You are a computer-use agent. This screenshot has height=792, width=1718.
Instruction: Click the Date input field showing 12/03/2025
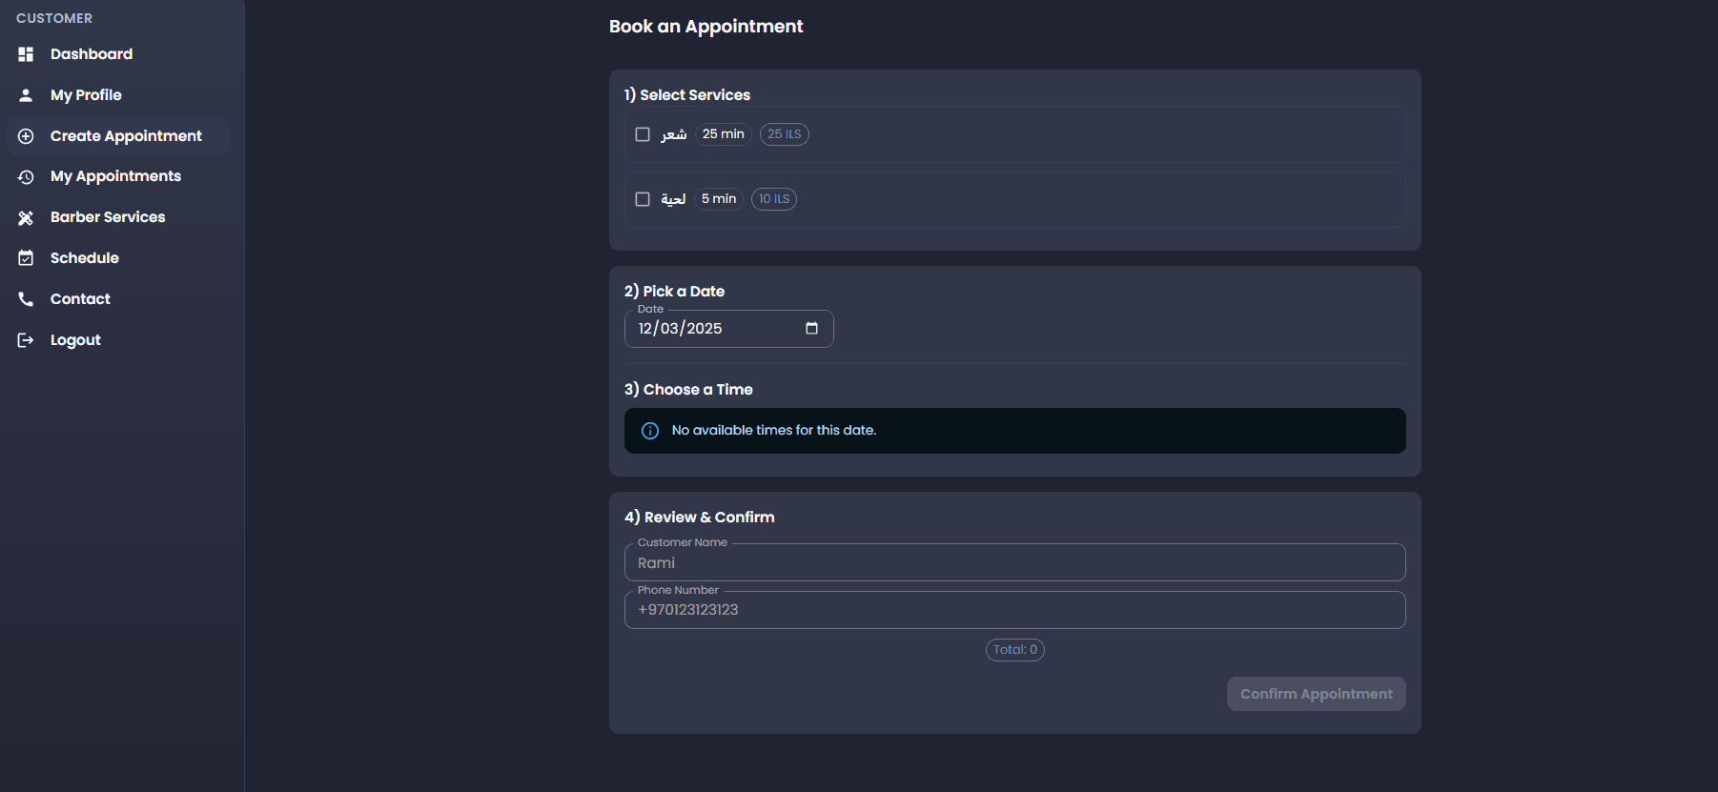(728, 329)
